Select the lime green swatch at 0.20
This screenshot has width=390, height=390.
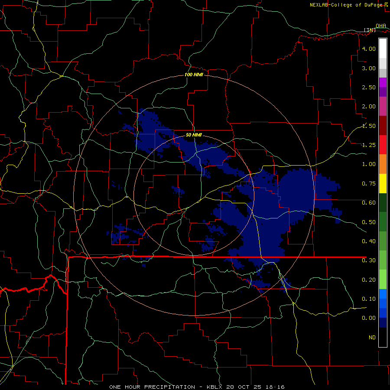point(383,279)
